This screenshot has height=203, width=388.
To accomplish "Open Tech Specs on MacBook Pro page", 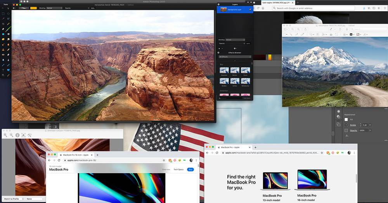I will click(178, 169).
